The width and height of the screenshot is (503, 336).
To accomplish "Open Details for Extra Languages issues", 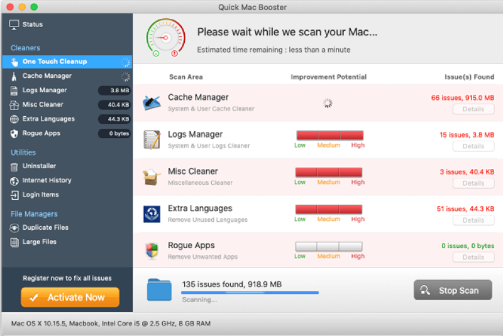I will [473, 220].
